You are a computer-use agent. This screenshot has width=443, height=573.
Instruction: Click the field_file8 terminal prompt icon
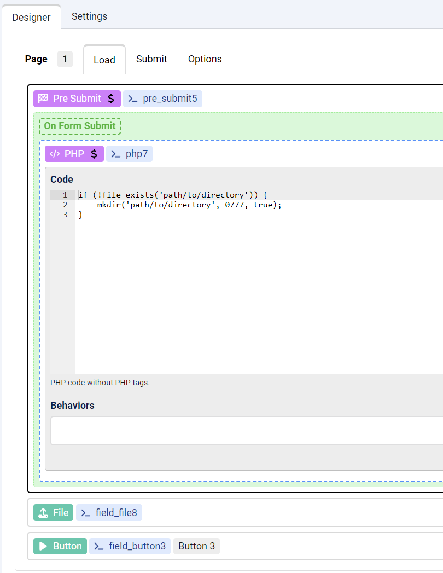coord(85,513)
